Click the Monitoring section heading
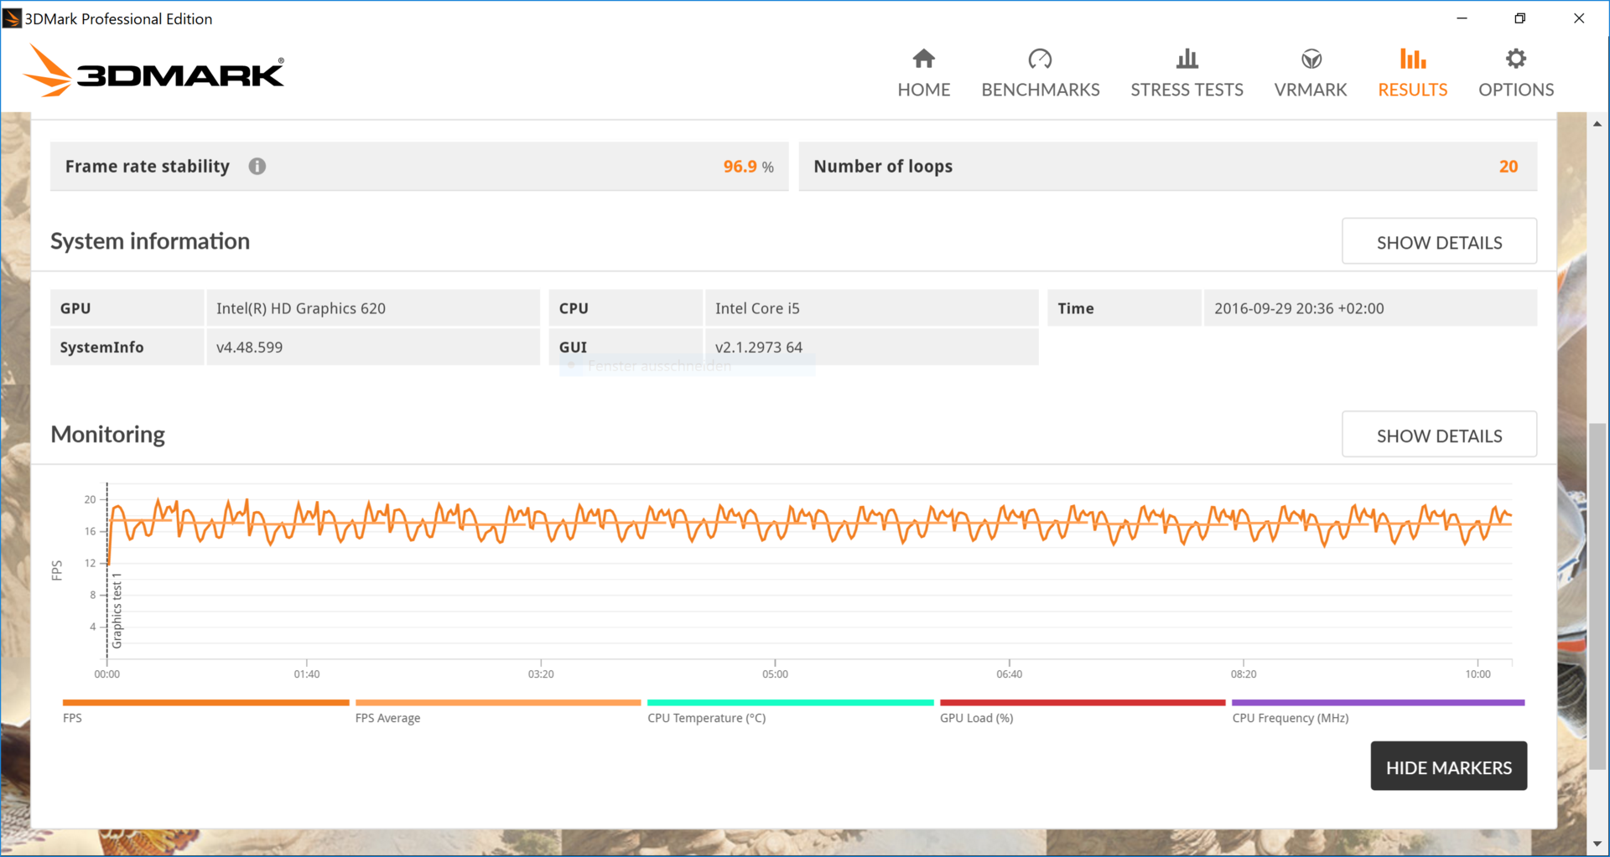1610x857 pixels. (107, 434)
